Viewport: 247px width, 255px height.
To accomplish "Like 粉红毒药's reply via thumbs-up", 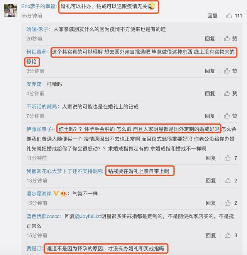I will (227, 71).
